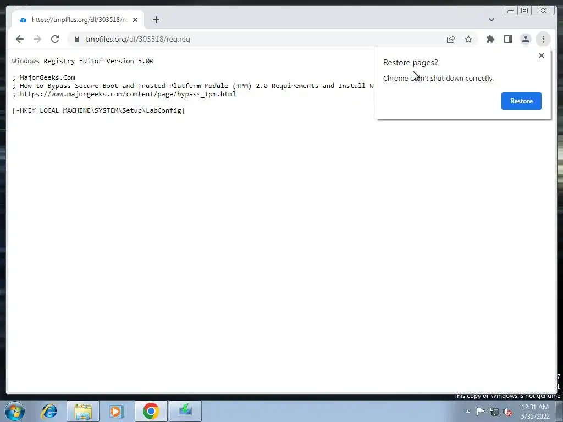Screen dimensions: 563x422
Task: Click the network tray icon
Action: point(494,412)
